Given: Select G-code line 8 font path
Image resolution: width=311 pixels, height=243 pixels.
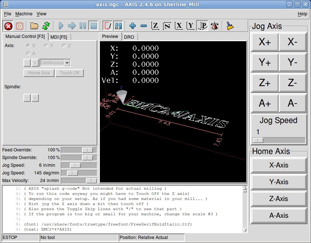Looking at the screenshot, I should [x=108, y=224].
